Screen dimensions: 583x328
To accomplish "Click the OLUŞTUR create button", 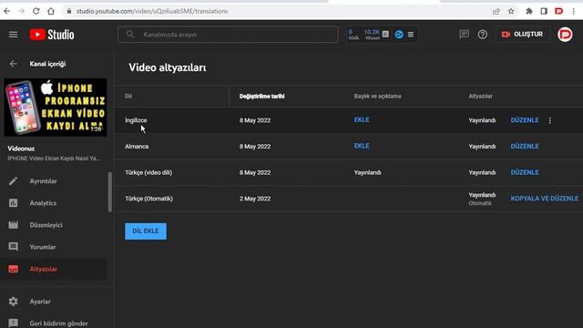I will coord(522,35).
